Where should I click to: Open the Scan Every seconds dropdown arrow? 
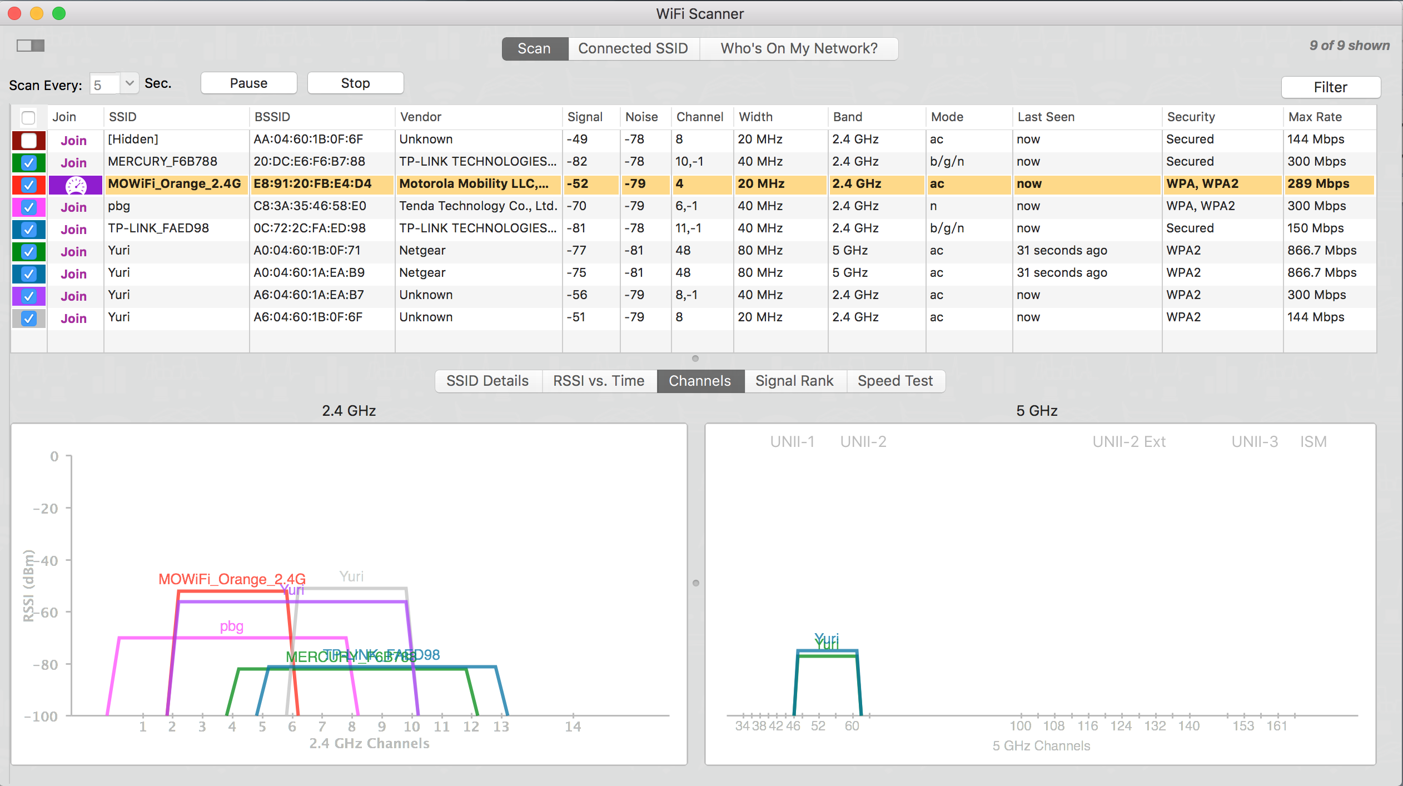pos(130,83)
